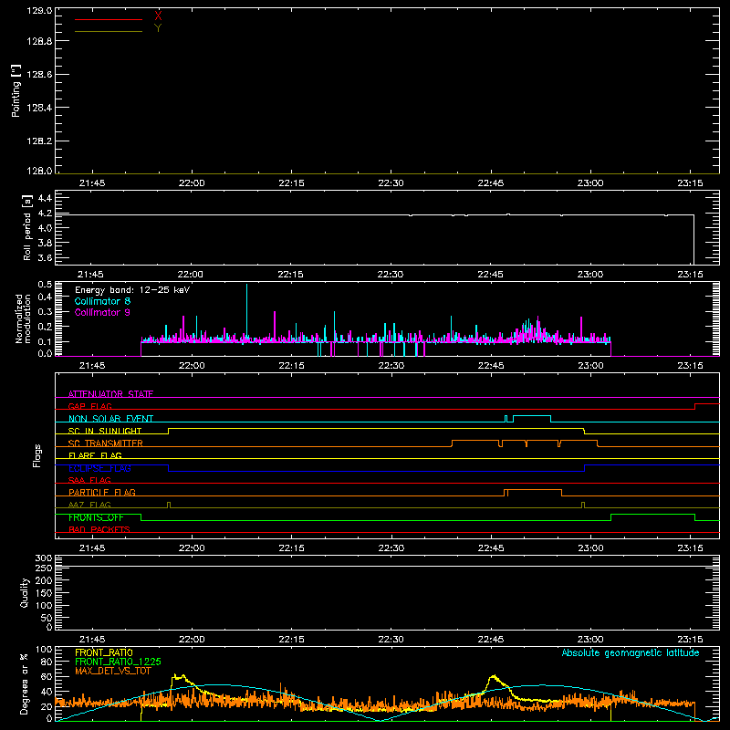Screen dimensions: 730x730
Task: Click the Normalized modulation axis title
Action: point(23,318)
